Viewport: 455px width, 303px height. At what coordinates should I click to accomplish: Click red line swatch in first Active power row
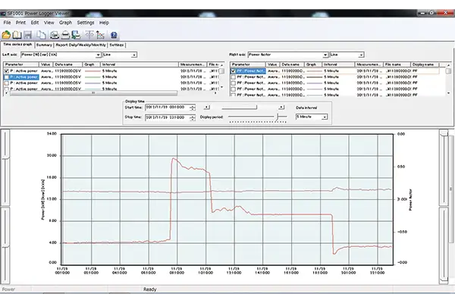(x=92, y=71)
